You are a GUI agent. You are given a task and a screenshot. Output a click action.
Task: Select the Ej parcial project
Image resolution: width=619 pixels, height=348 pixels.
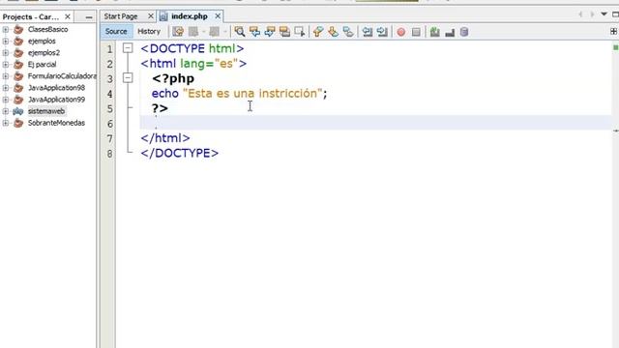coord(42,65)
